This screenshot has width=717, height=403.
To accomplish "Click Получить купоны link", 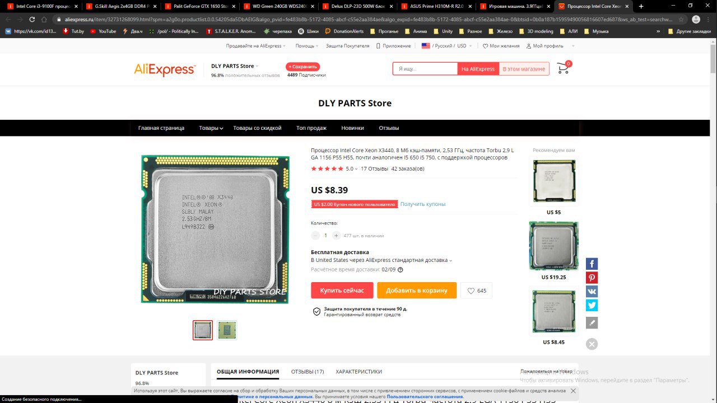I will (423, 204).
